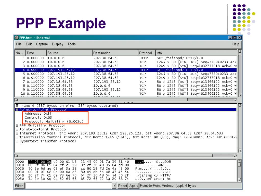
Task: Expand the Frame 4 tree node
Action: [x=17, y=106]
